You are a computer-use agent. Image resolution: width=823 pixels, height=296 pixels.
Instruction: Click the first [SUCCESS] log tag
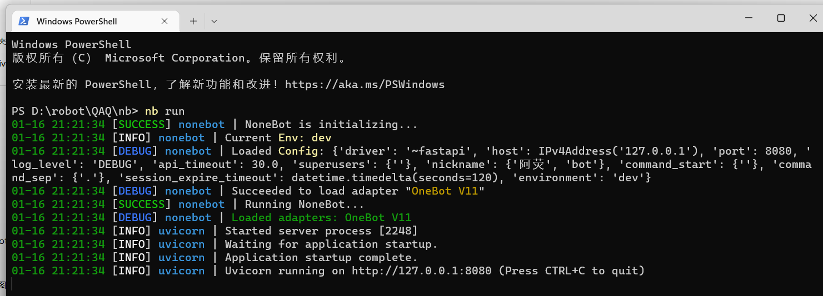pos(141,125)
